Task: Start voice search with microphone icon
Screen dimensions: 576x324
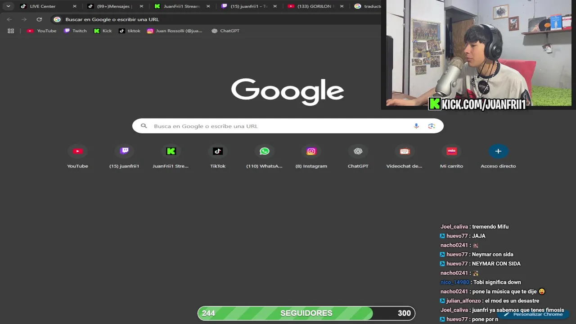Action: pos(416,126)
